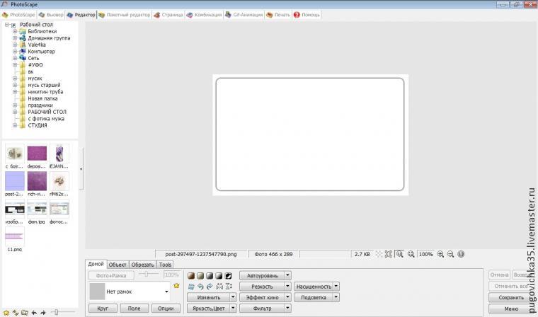538x317 pixels.
Task: Select the фон.jpg thumbnail
Action: point(37,212)
